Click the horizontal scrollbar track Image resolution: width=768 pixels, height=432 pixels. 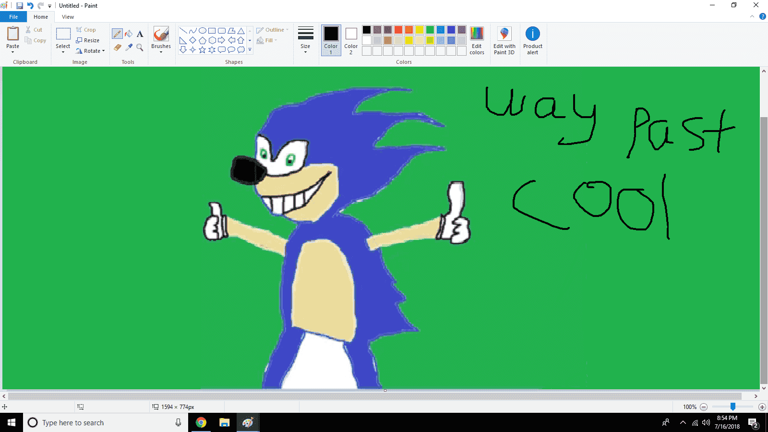coord(375,396)
